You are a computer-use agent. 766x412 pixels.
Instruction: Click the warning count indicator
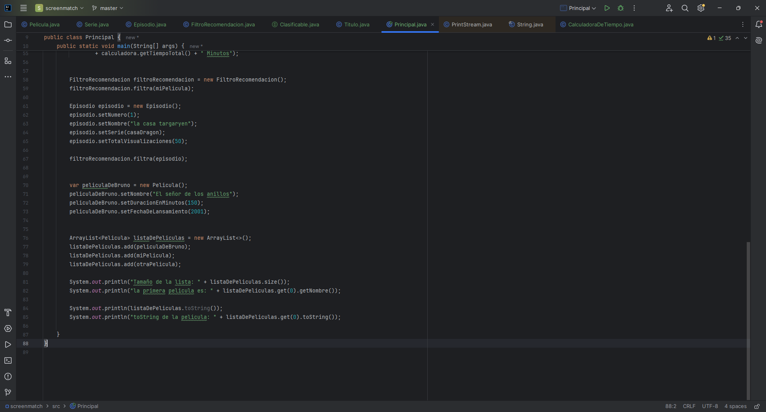711,38
